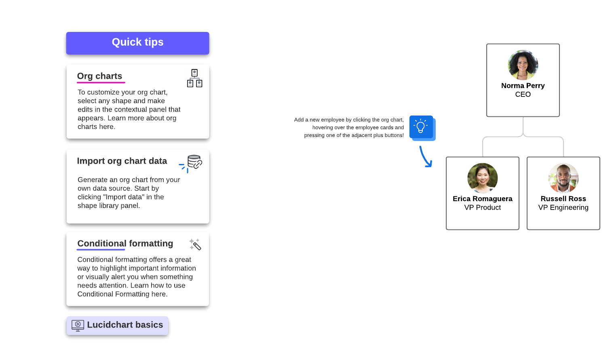Select Erica Romaguera's profile photo
Screen dimensions: 616x351
tap(482, 178)
